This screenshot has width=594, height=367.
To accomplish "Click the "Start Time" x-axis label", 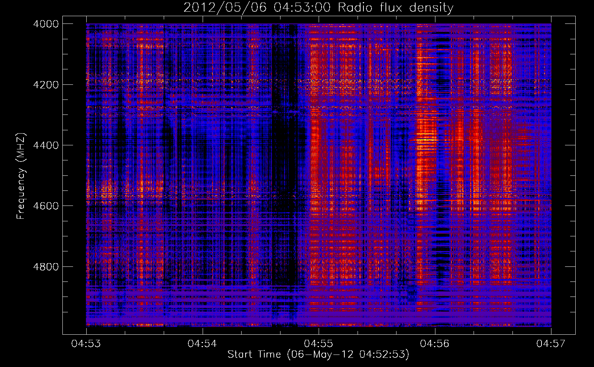I will 318,354.
